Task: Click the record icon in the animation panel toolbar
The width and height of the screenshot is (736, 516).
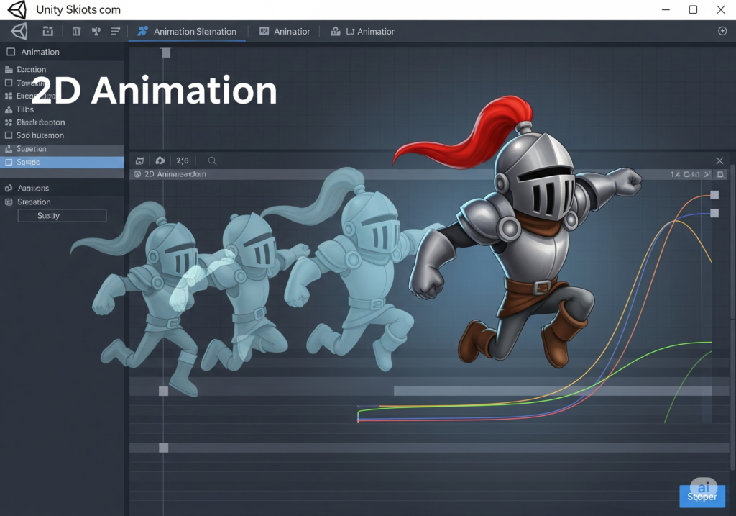Action: pyautogui.click(x=160, y=160)
